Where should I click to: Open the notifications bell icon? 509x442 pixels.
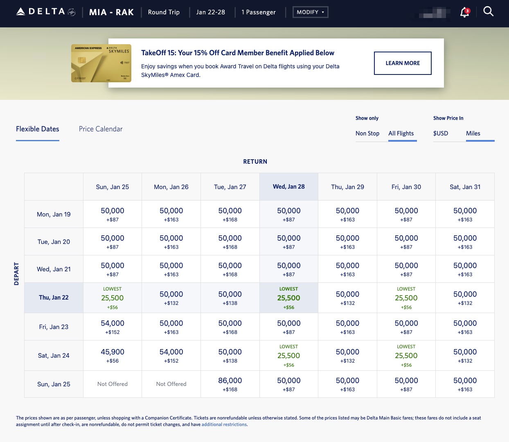[x=464, y=12]
